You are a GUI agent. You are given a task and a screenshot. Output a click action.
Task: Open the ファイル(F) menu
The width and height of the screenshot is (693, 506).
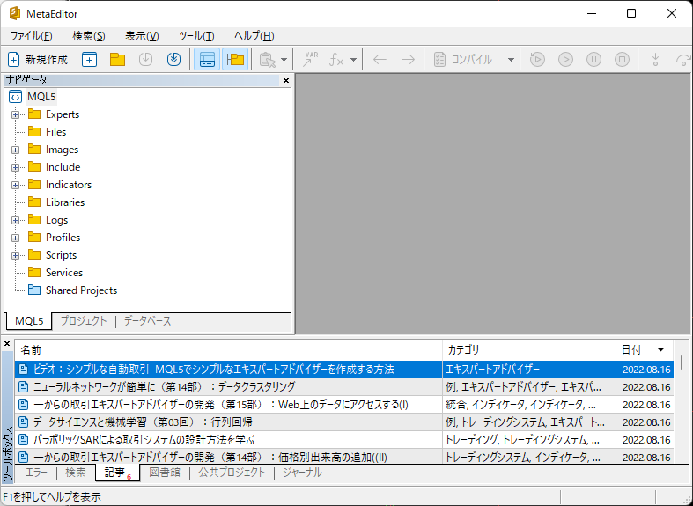[x=31, y=36]
